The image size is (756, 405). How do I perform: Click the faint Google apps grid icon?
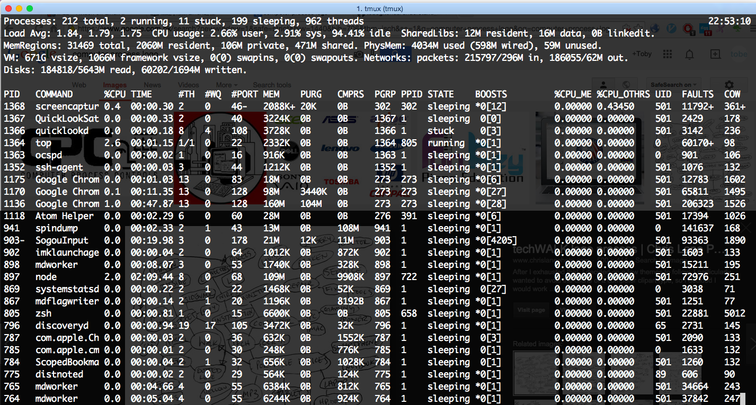(x=667, y=54)
